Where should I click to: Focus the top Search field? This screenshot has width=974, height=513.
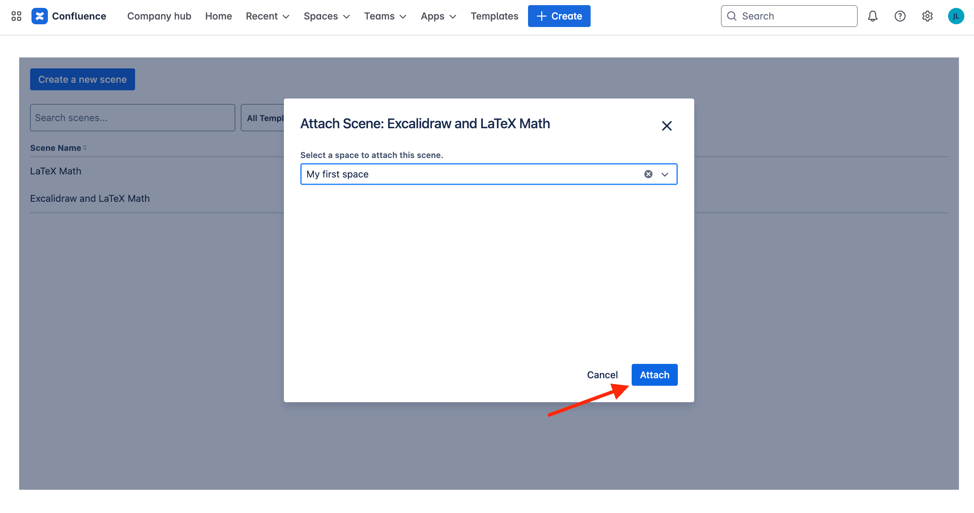789,16
